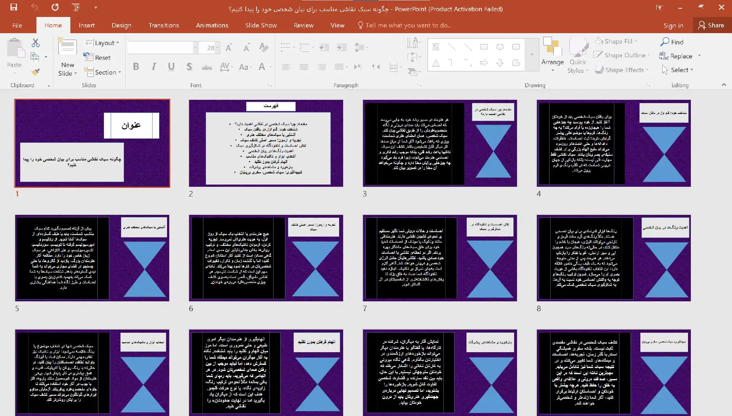
Task: Toggle right text alignment
Action: pos(321,67)
